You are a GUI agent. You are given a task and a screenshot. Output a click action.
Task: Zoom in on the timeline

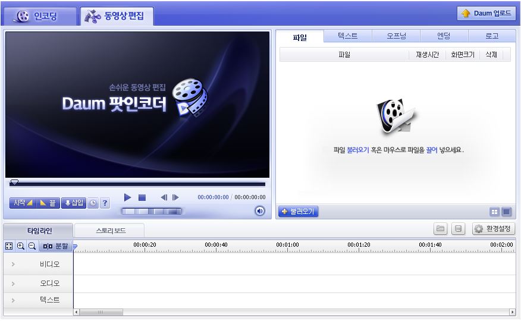pos(21,246)
